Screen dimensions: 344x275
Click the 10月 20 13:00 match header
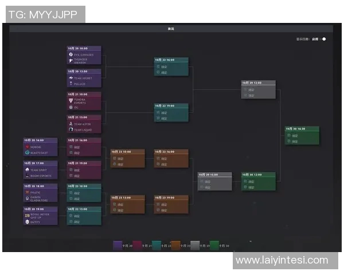(84, 71)
